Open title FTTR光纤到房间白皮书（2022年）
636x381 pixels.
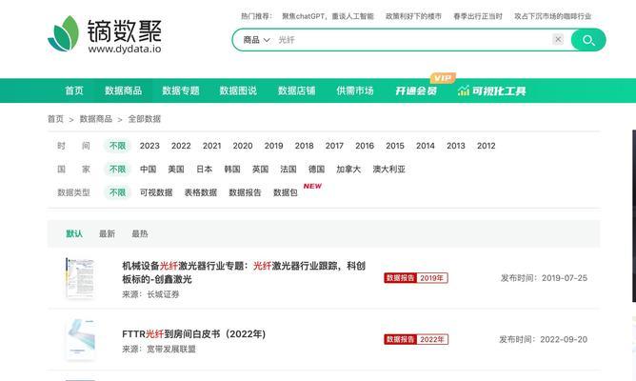194,334
